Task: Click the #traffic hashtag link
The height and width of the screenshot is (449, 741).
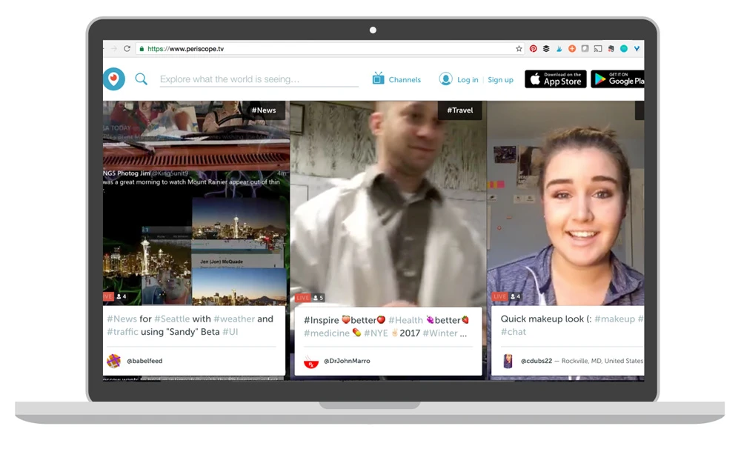Action: (122, 332)
